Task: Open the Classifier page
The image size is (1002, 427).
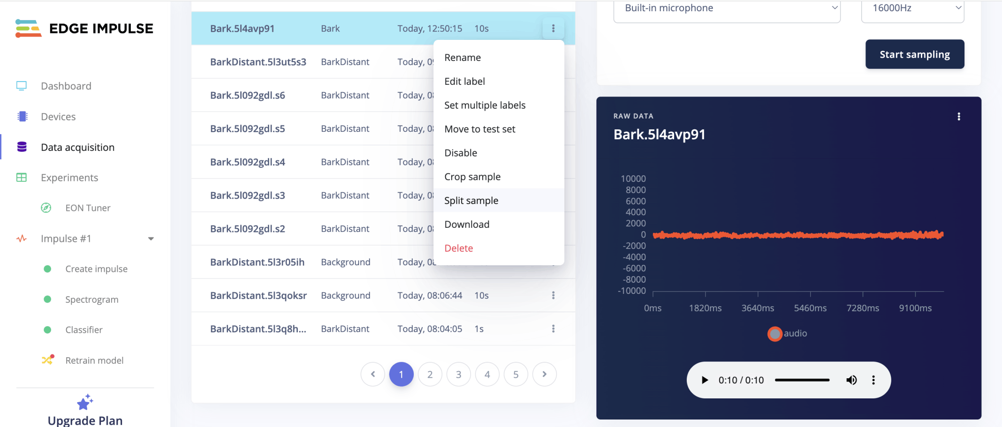Action: 84,330
